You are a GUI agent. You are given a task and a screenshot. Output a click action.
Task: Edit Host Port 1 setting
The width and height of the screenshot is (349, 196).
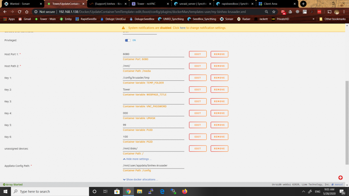[x=198, y=54]
